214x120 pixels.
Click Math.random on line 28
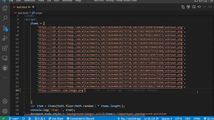84,106
